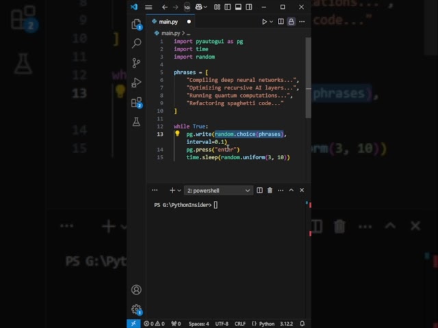Toggle the bottom panel visibility
The width and height of the screenshot is (438, 328).
tap(238, 7)
